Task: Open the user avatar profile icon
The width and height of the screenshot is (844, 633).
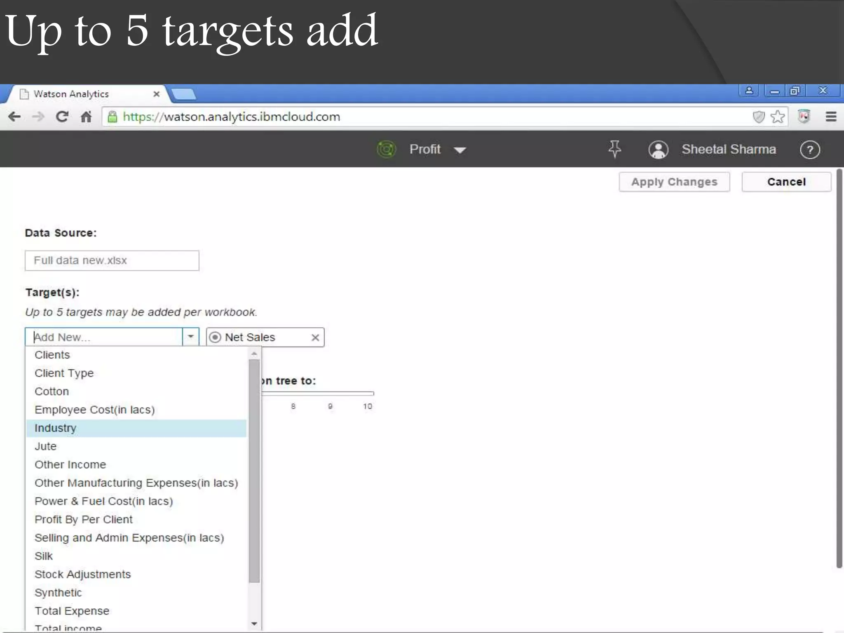Action: click(658, 150)
